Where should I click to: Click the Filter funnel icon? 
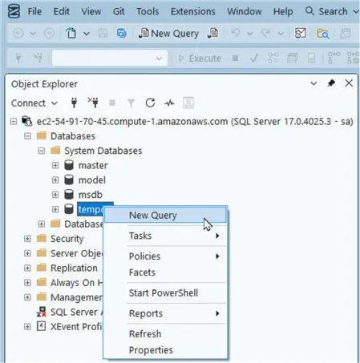point(131,103)
